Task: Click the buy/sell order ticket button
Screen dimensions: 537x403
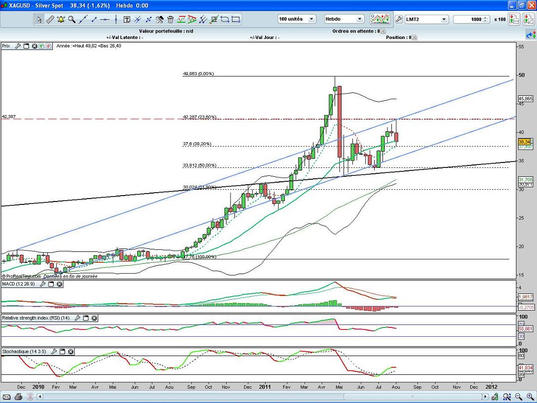Action: [x=514, y=19]
